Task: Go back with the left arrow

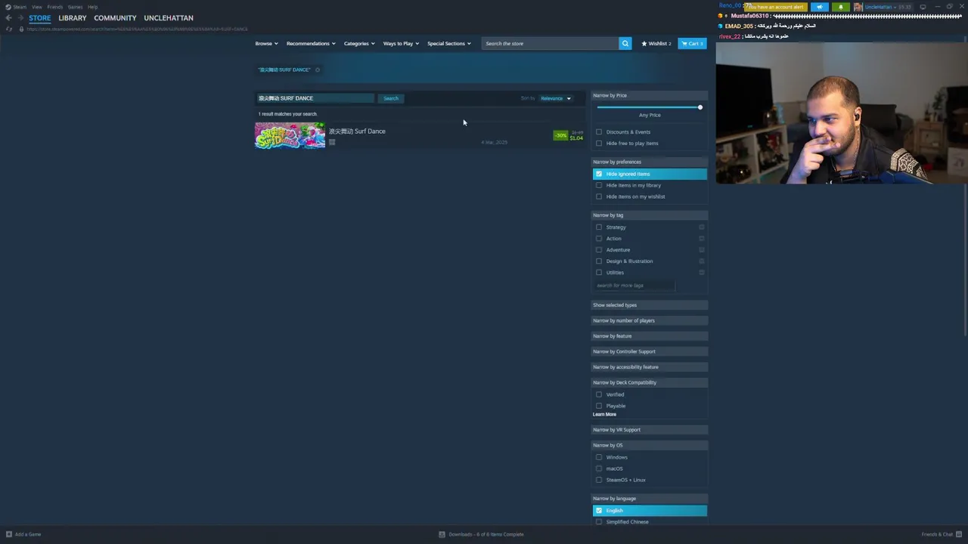Action: tap(8, 18)
